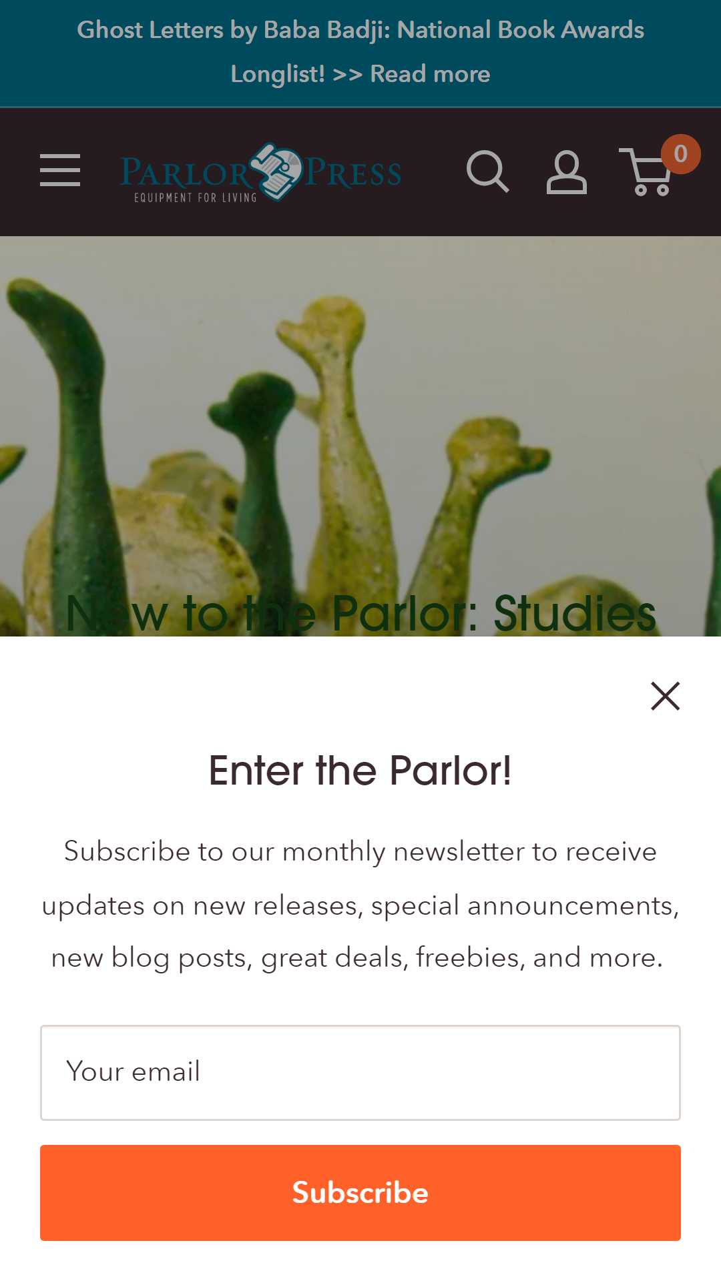Focus the Your email input field
721x1281 pixels.
point(360,1073)
